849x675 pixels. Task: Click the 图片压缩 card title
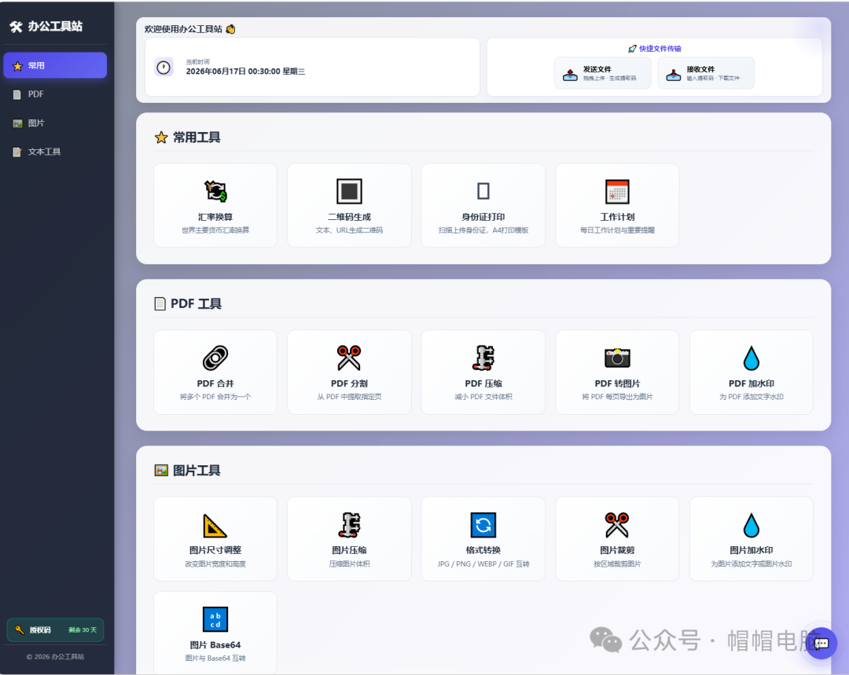[x=349, y=551]
